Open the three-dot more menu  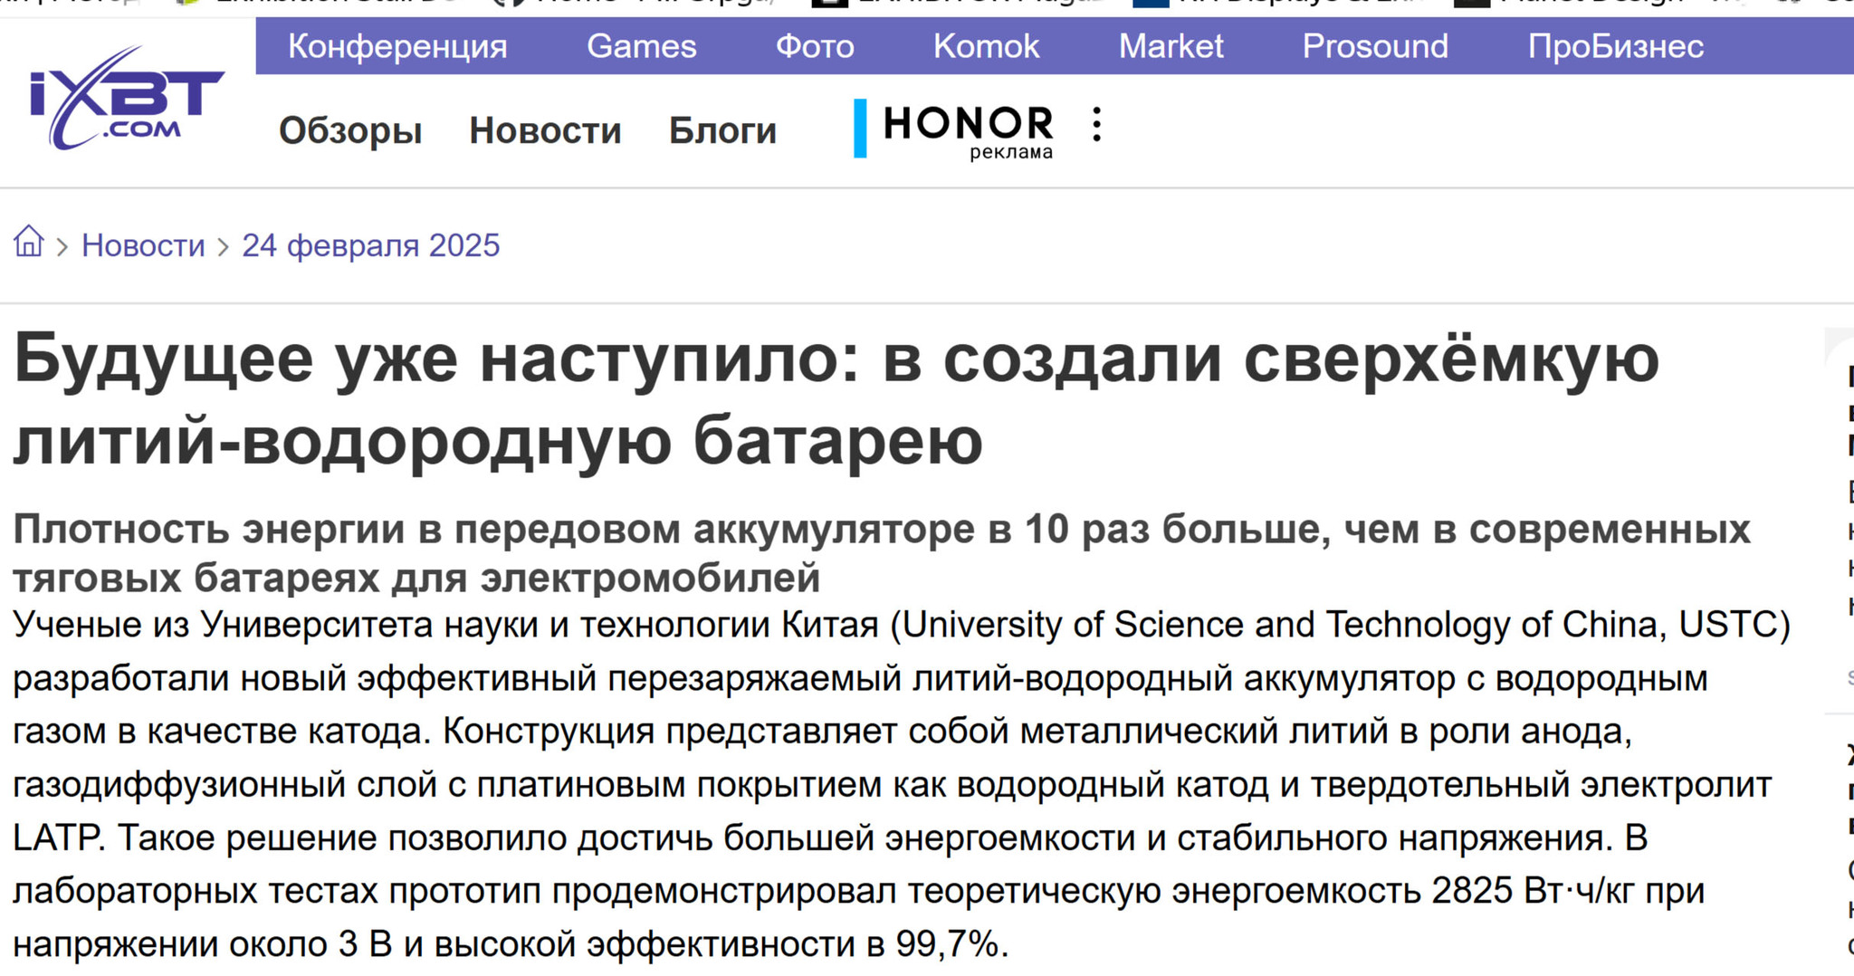point(1096,125)
